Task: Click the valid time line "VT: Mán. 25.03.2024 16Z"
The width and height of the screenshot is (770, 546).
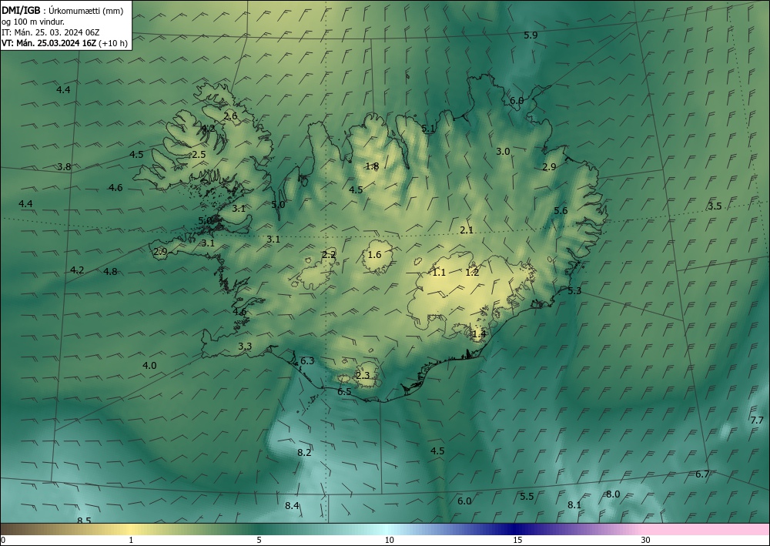Action: pos(49,43)
